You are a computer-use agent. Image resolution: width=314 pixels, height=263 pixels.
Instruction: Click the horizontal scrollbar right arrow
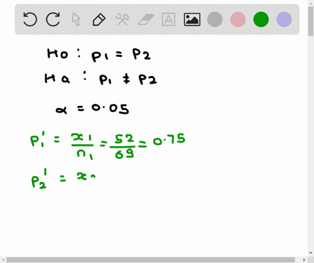point(304,260)
